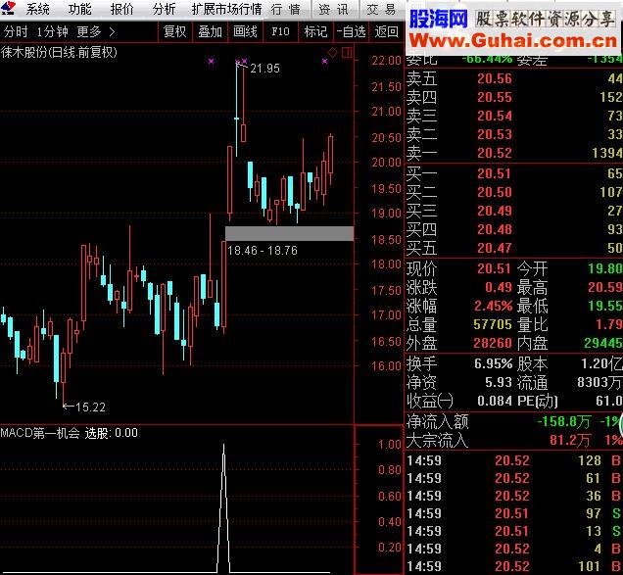The height and width of the screenshot is (575, 623).
Task: Click the 14:59 trade with volume 128
Action: pos(513,461)
